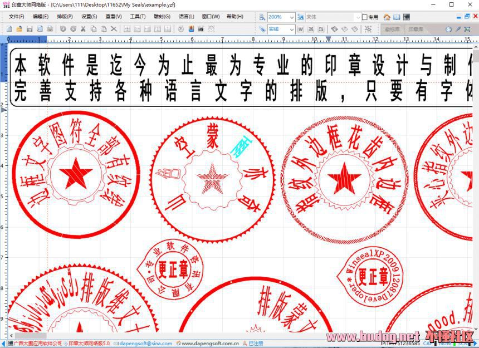Select the hand pan tool

click(x=448, y=29)
